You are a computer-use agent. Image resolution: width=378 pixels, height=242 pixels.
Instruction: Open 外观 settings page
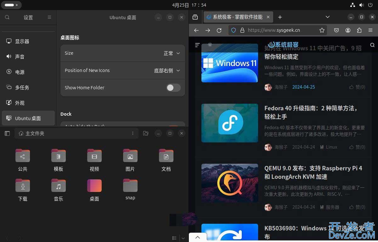pyautogui.click(x=28, y=103)
